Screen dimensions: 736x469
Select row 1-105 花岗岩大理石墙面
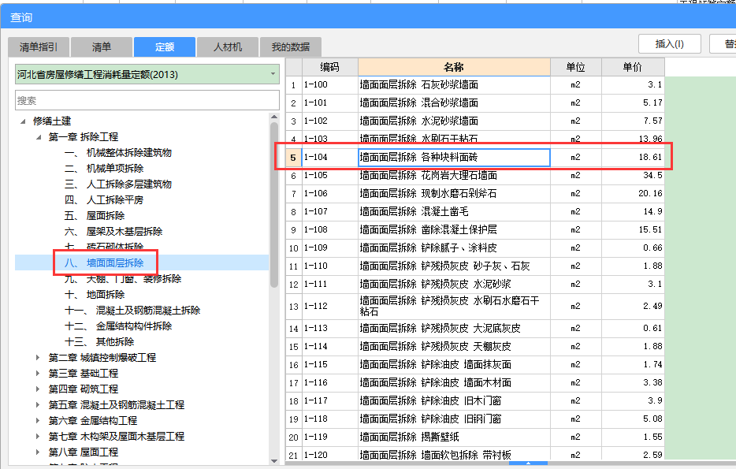(475, 176)
